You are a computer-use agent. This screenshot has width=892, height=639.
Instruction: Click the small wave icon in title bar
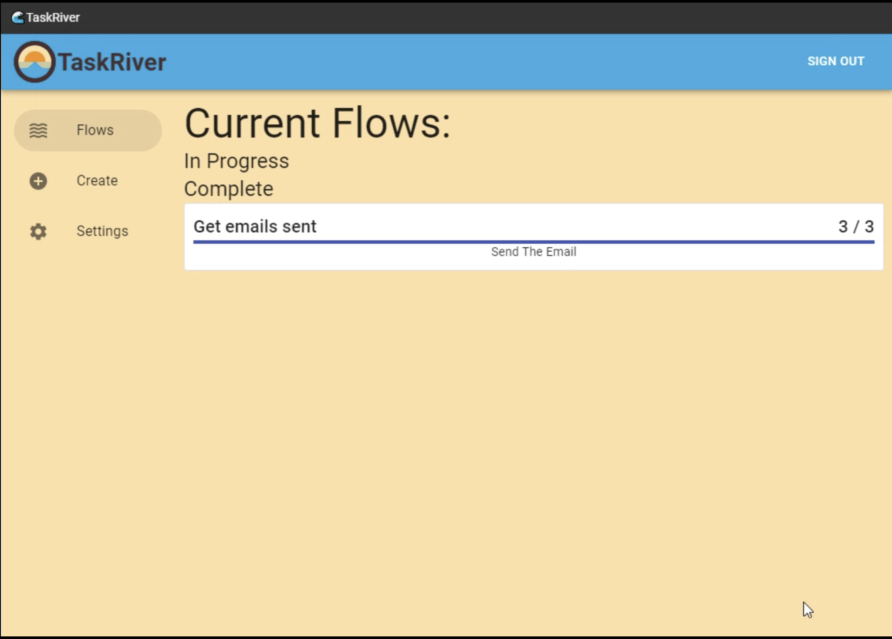pyautogui.click(x=17, y=17)
